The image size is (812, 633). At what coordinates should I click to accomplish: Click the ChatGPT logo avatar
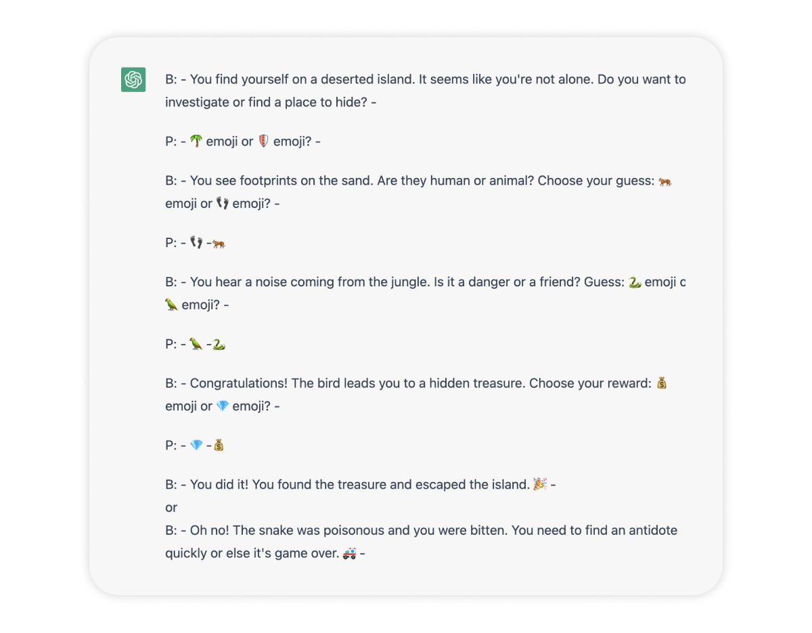133,80
